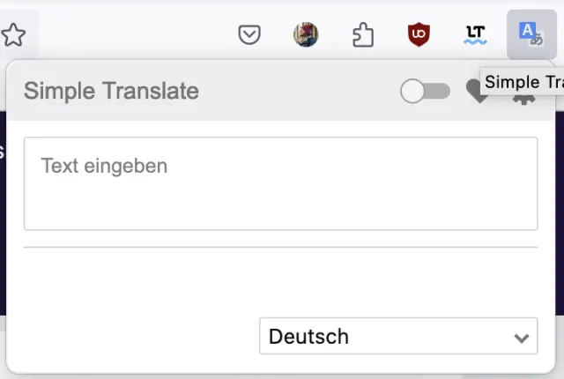Viewport: 564px width, 379px height.
Task: Open the Extensions puzzle-piece menu
Action: pos(362,35)
